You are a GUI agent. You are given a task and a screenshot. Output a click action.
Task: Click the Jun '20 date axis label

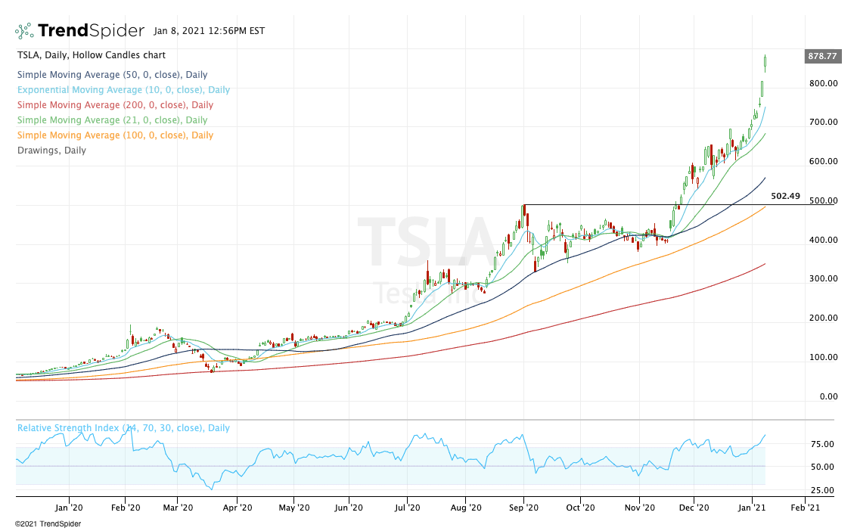click(348, 508)
